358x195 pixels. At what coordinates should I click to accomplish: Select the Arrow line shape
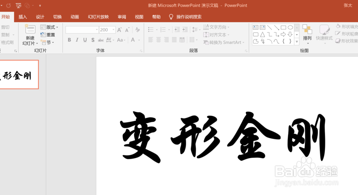click(276, 28)
